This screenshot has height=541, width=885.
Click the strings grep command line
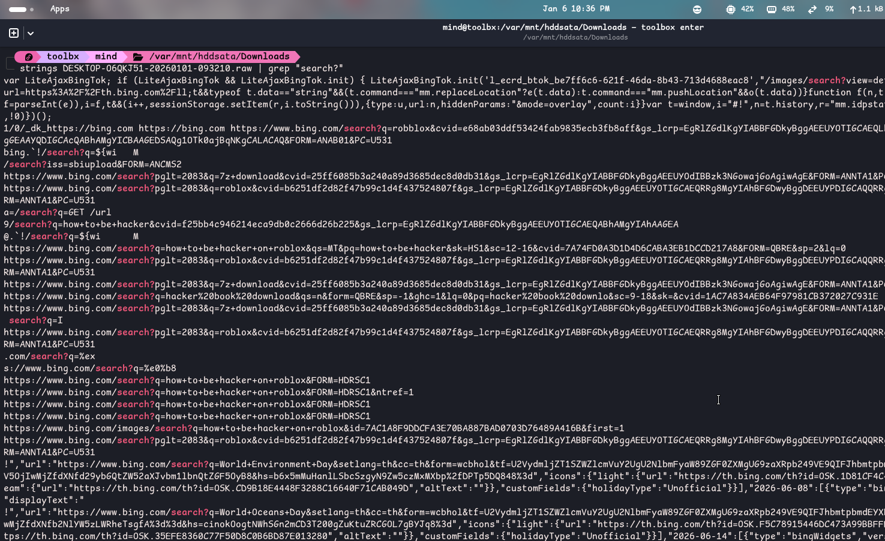click(x=181, y=68)
